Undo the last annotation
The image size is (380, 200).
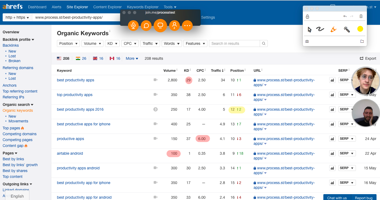[345, 16]
